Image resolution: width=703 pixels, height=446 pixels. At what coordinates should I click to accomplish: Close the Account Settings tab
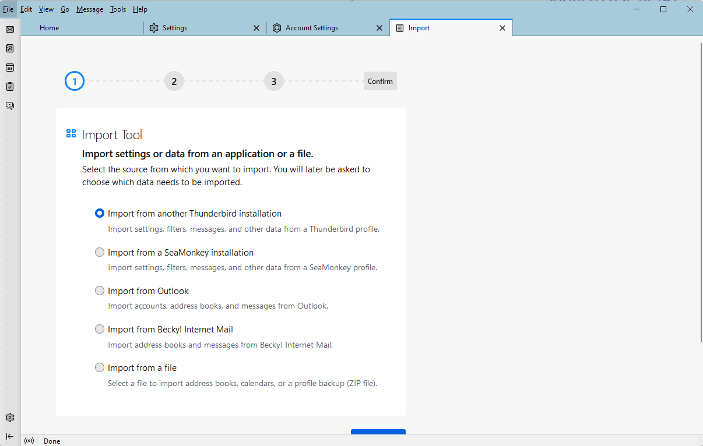[379, 28]
